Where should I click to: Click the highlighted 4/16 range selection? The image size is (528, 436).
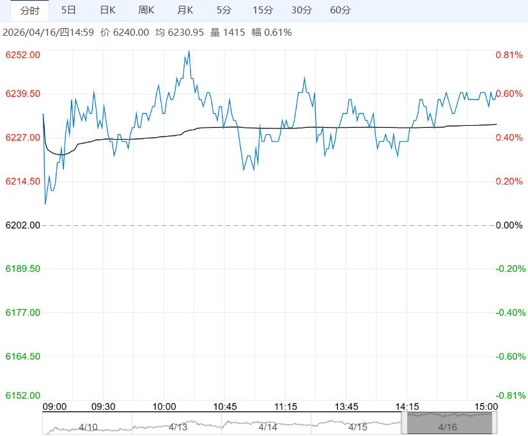(x=448, y=426)
